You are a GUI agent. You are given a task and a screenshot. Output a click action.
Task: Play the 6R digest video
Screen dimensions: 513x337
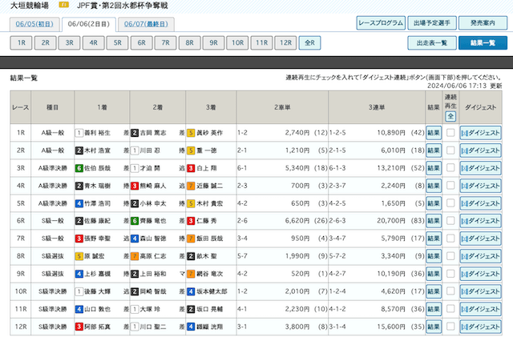coord(480,221)
